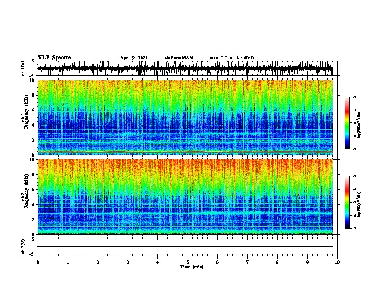Click the ch.2 spectrogram color scale bar
Image resolution: width=380 pixels, height=294 pixels.
click(x=347, y=202)
